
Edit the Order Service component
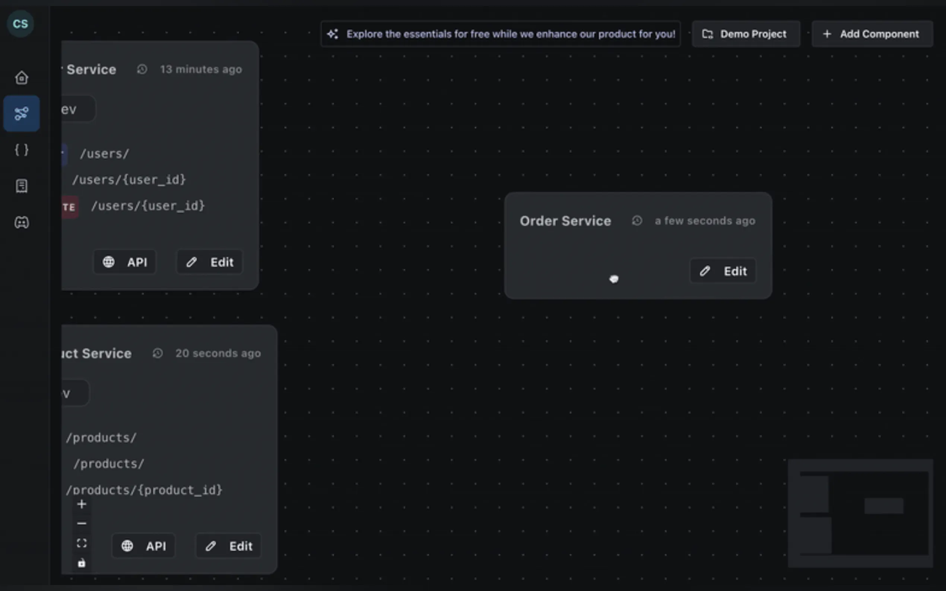(x=723, y=271)
